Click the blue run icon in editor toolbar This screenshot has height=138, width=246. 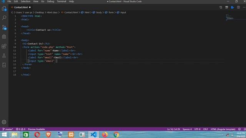pyautogui.click(x=233, y=7)
